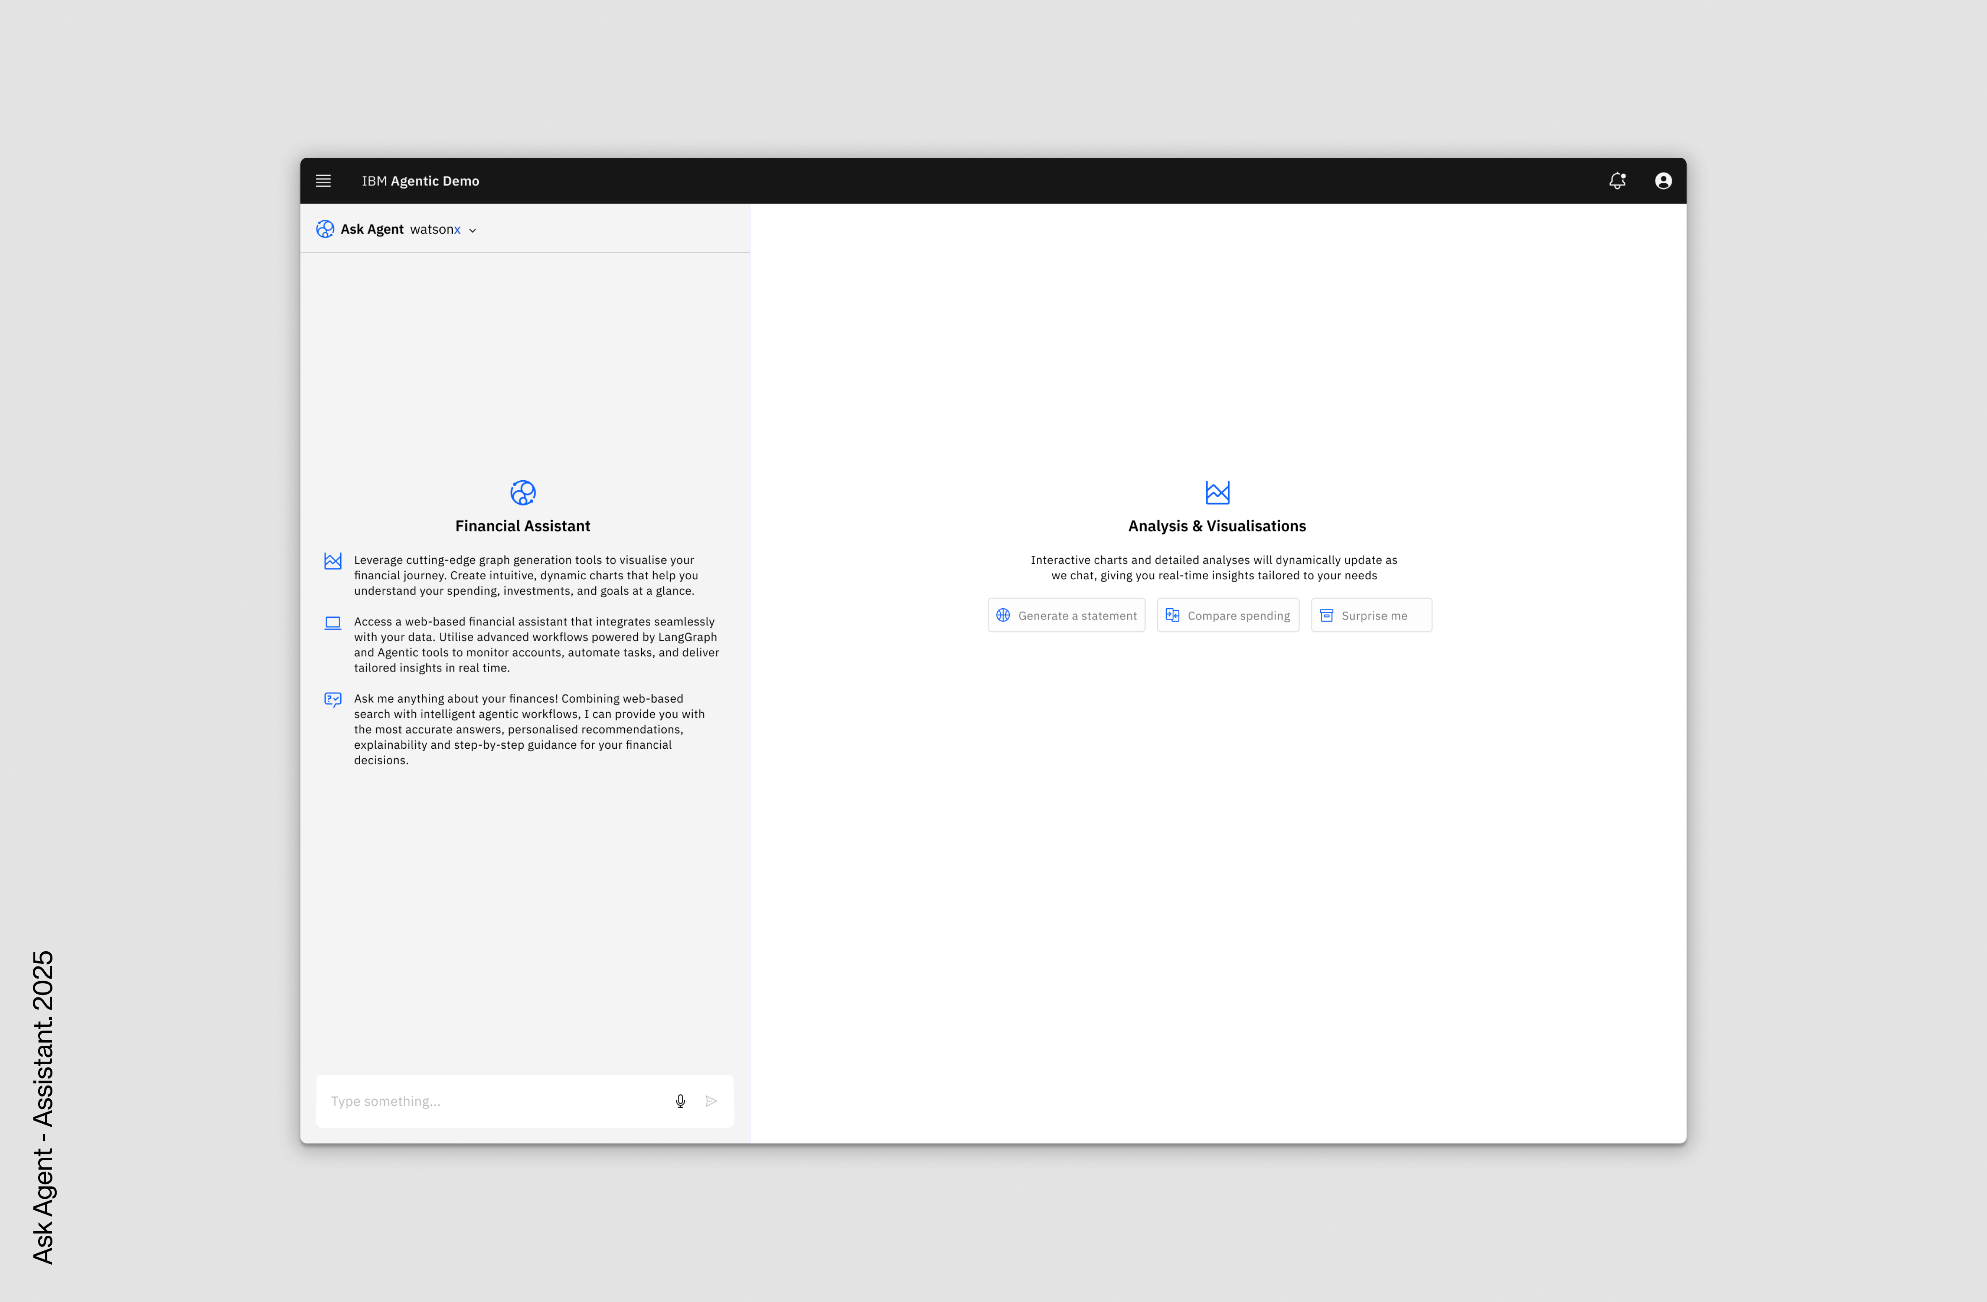Click the Financial Assistant header icon
Image resolution: width=1987 pixels, height=1302 pixels.
(x=523, y=492)
